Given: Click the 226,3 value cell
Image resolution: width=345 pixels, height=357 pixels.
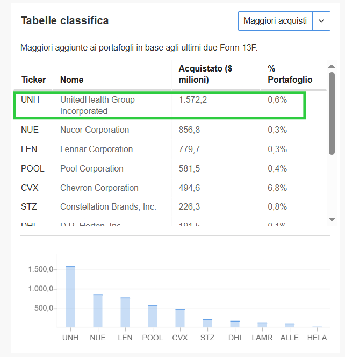Looking at the screenshot, I should click(x=189, y=207).
